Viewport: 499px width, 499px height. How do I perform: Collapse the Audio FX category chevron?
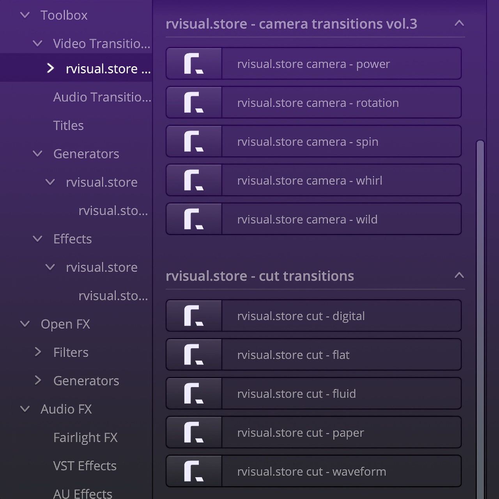pos(25,409)
